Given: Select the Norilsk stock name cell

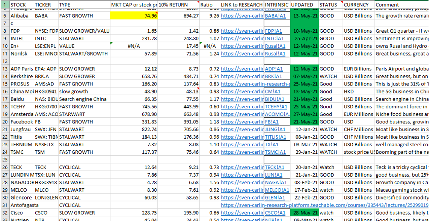Looking at the screenshot, I should coord(22,54).
